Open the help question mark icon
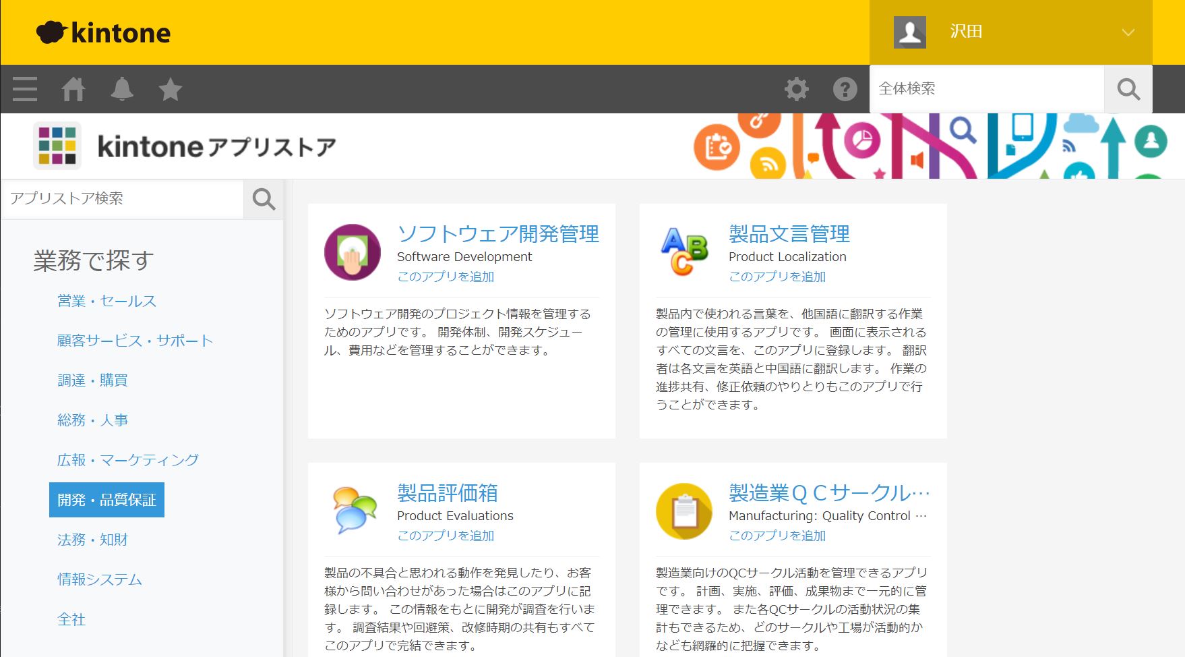The image size is (1185, 657). click(845, 89)
